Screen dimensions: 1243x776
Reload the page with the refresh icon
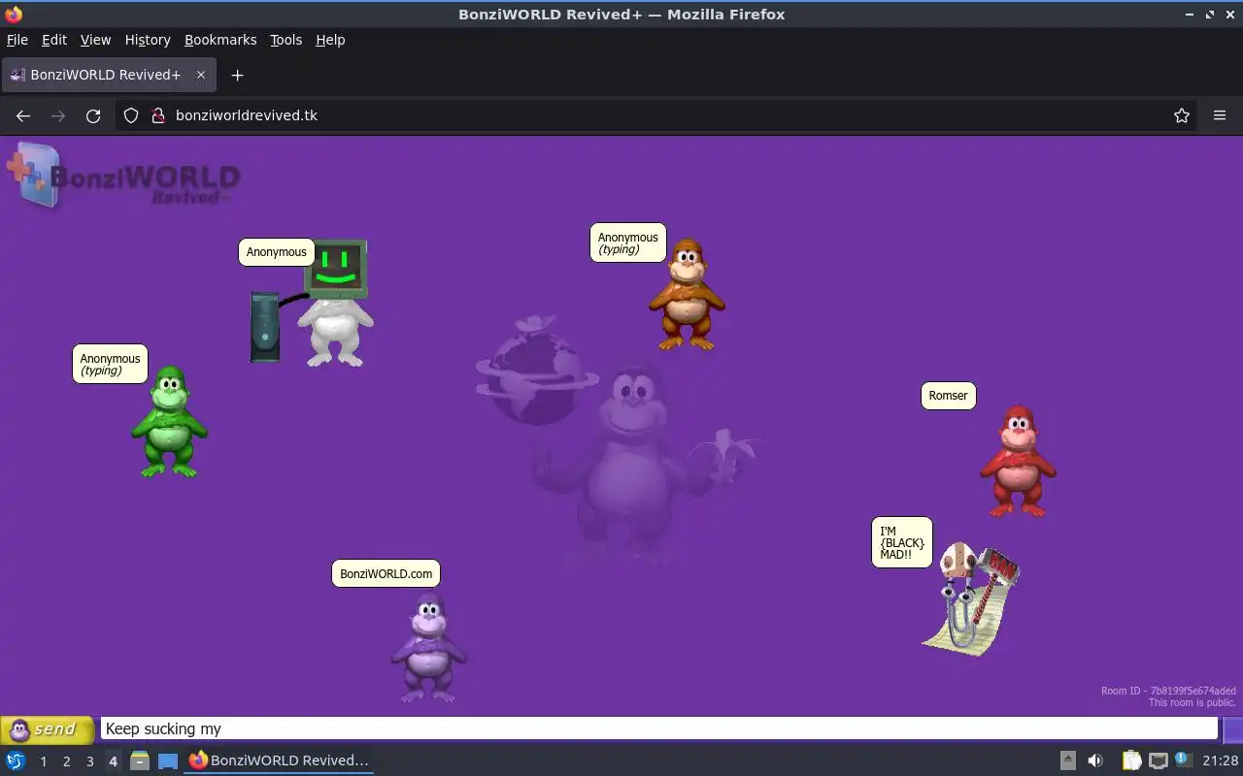pos(93,115)
